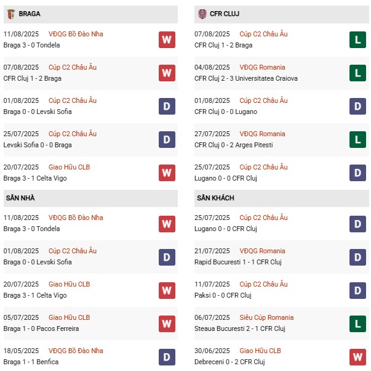The height and width of the screenshot is (371, 371).
Task: Click the BRAGA team header title
Action: tap(30, 14)
